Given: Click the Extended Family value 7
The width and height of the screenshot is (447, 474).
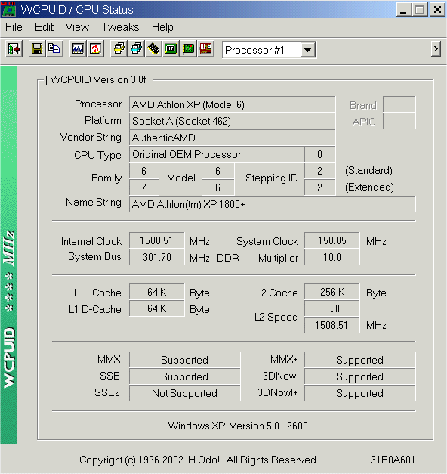Looking at the screenshot, I should (x=143, y=187).
